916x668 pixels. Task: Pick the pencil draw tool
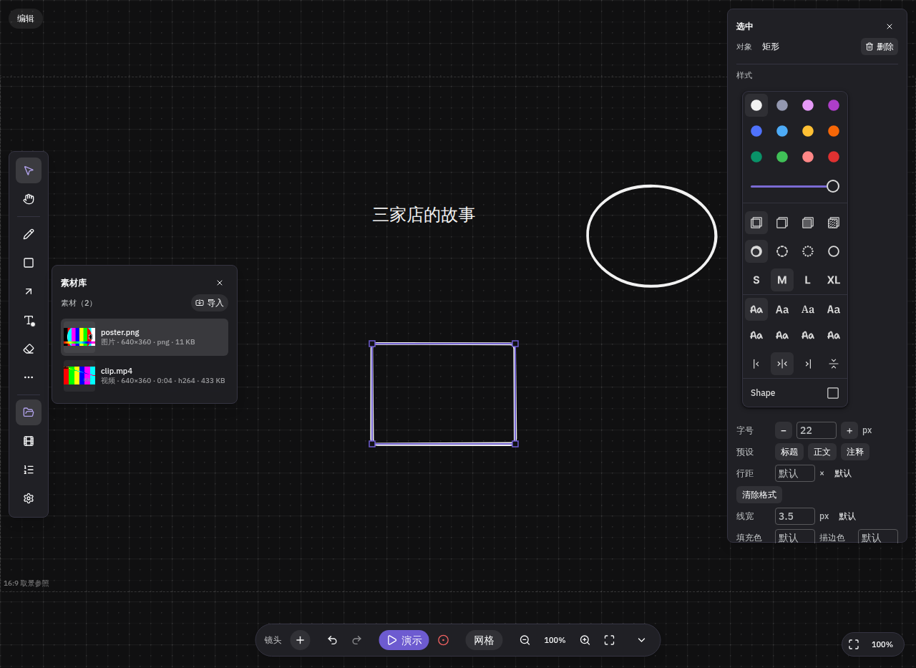click(x=29, y=234)
